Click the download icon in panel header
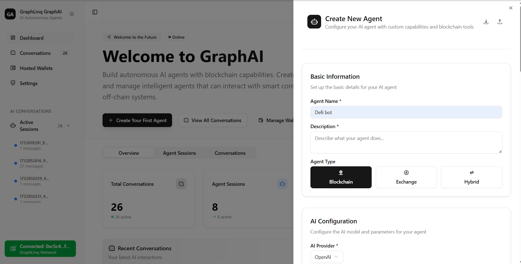The height and width of the screenshot is (264, 521). (486, 22)
